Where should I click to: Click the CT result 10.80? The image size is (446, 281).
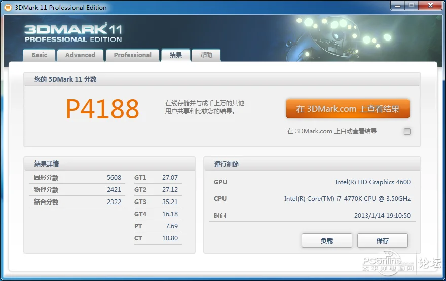[170, 238]
